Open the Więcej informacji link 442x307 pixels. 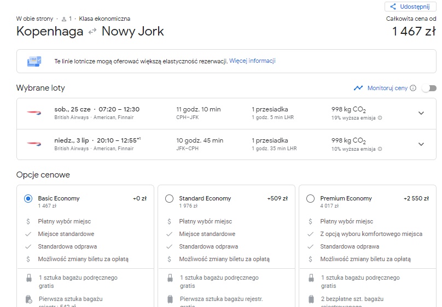coord(252,61)
